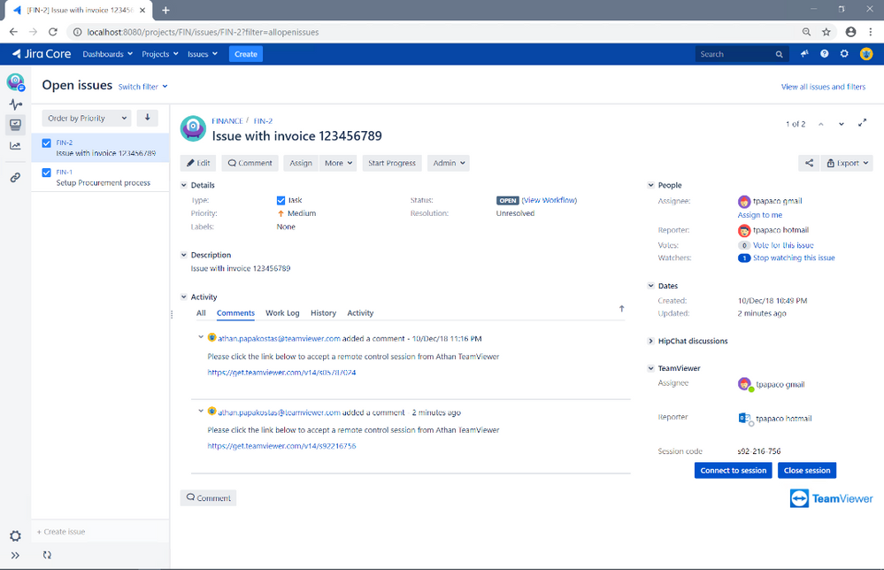Switch to the Work Log tab
This screenshot has height=570, width=884.
click(x=282, y=313)
